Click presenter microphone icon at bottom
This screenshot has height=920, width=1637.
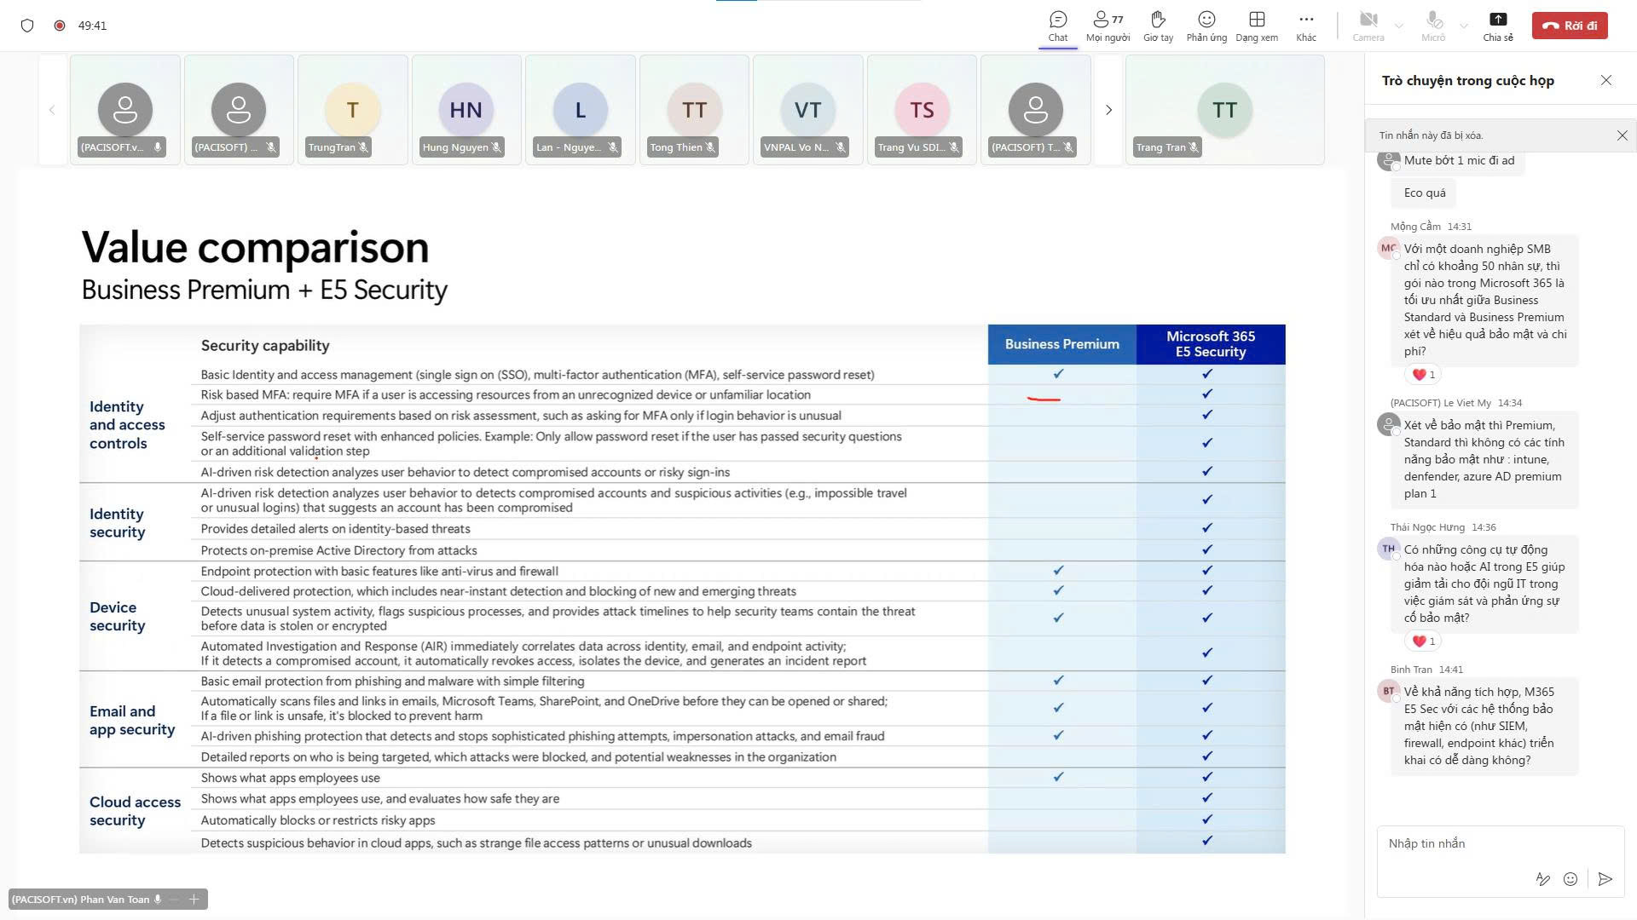pyautogui.click(x=157, y=900)
